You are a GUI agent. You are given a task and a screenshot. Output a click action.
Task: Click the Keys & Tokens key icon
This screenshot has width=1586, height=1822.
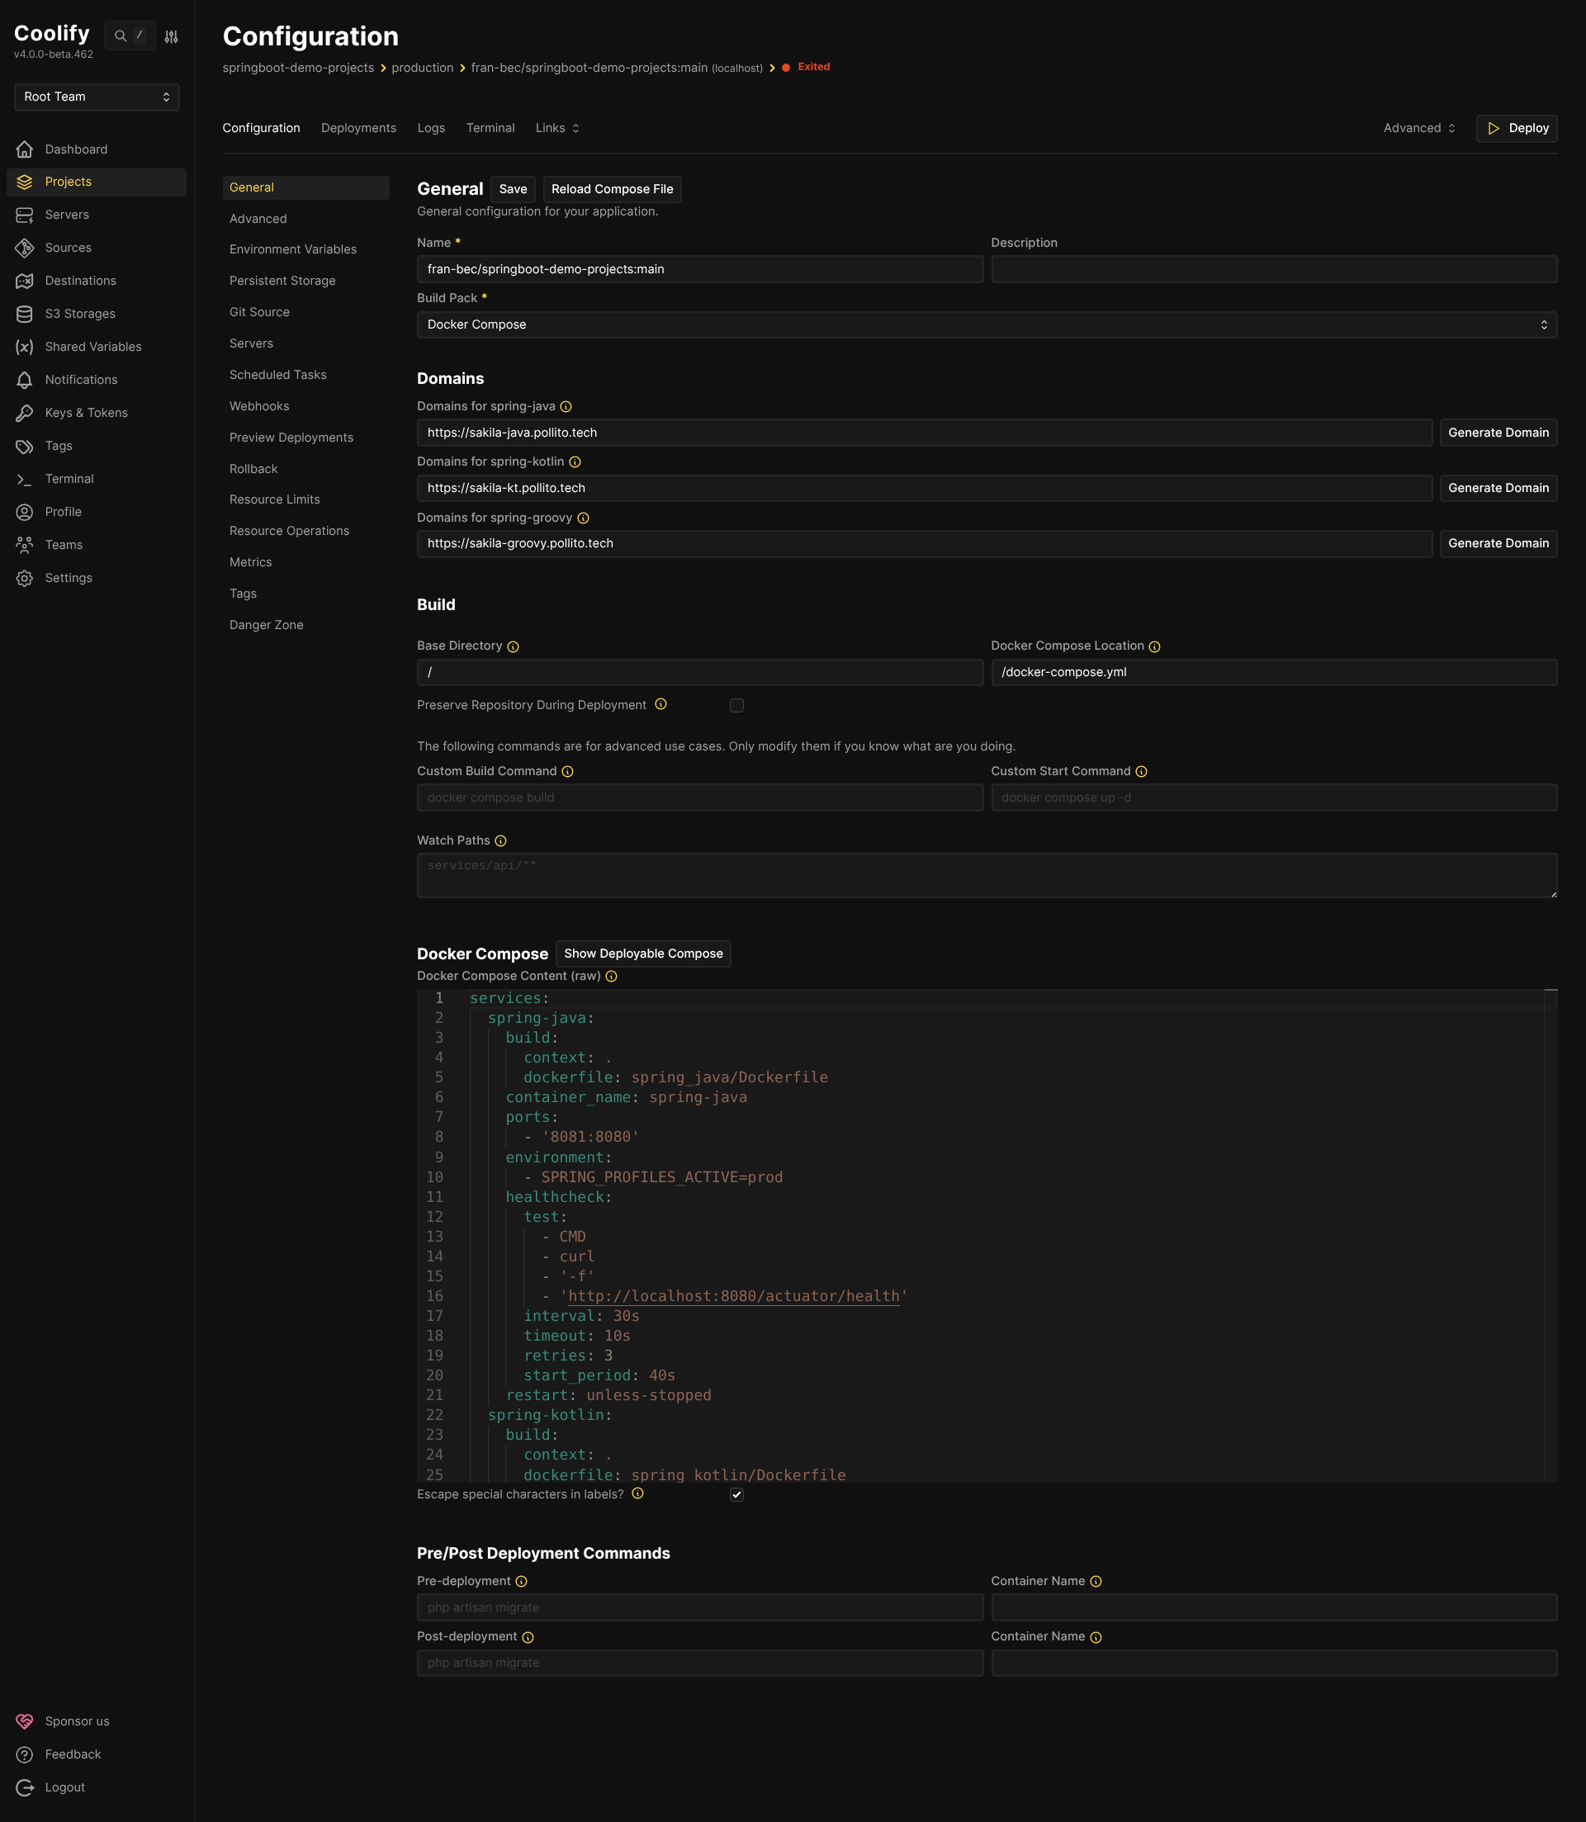point(25,414)
